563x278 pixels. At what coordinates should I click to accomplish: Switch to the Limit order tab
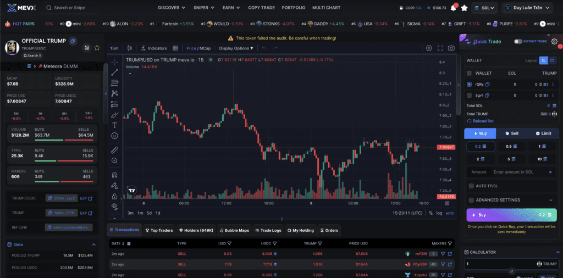(x=543, y=134)
